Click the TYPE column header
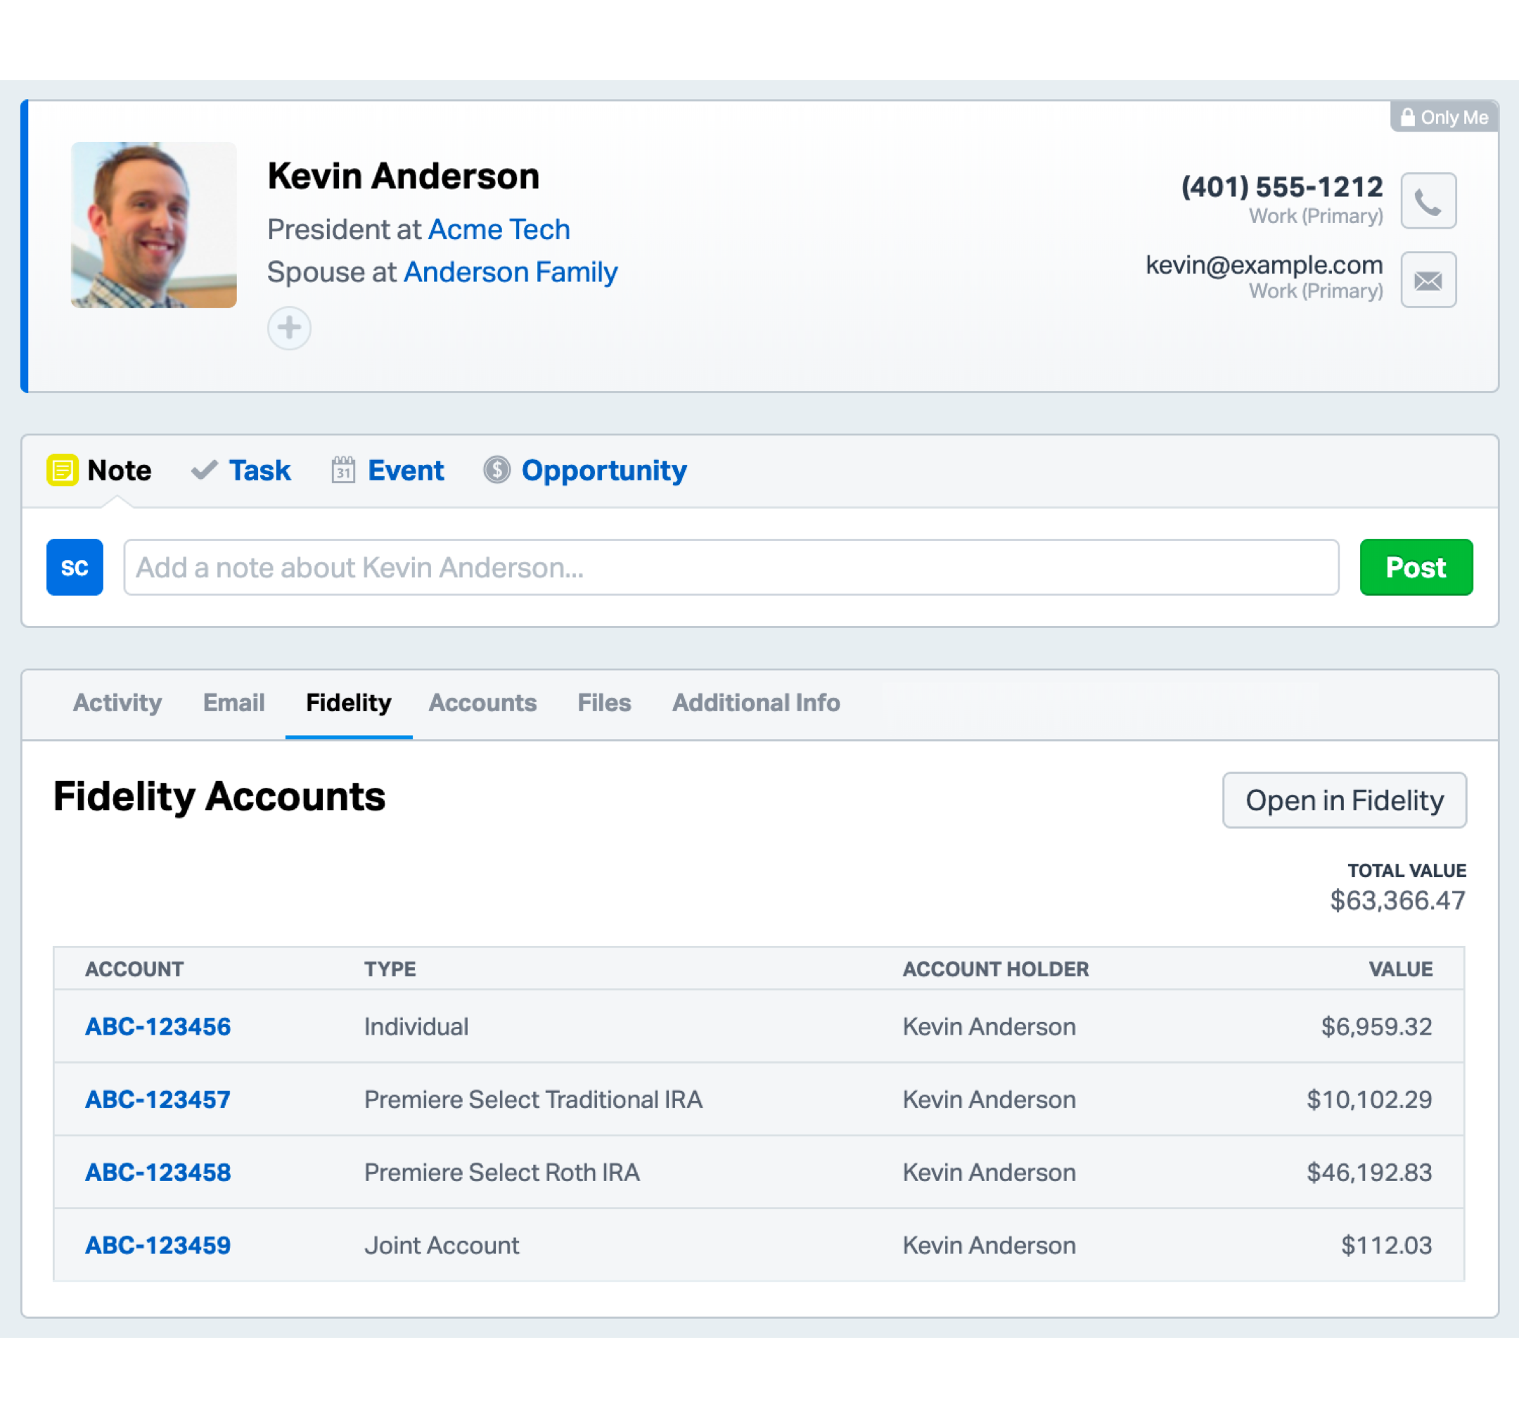Image resolution: width=1519 pixels, height=1418 pixels. coord(390,969)
